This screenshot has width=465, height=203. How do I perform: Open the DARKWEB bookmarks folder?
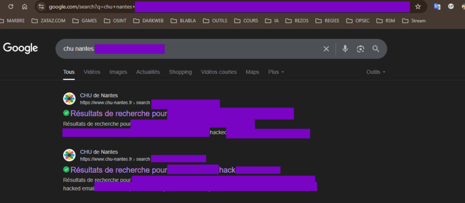pos(148,21)
